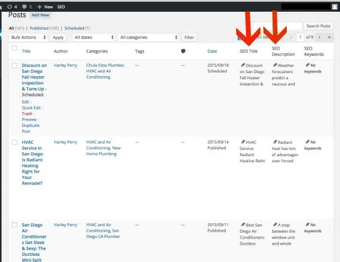Open the updates icon in admin bar
Screen dimensions: 340x262
point(12,7)
